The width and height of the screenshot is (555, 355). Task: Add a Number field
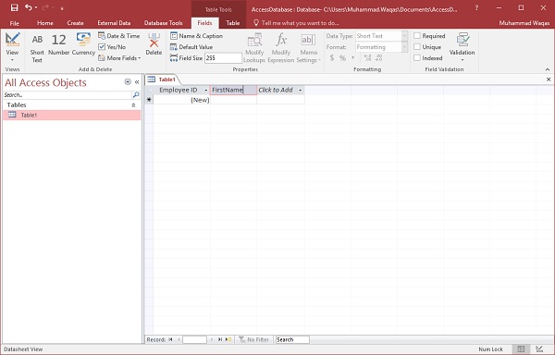[x=59, y=44]
